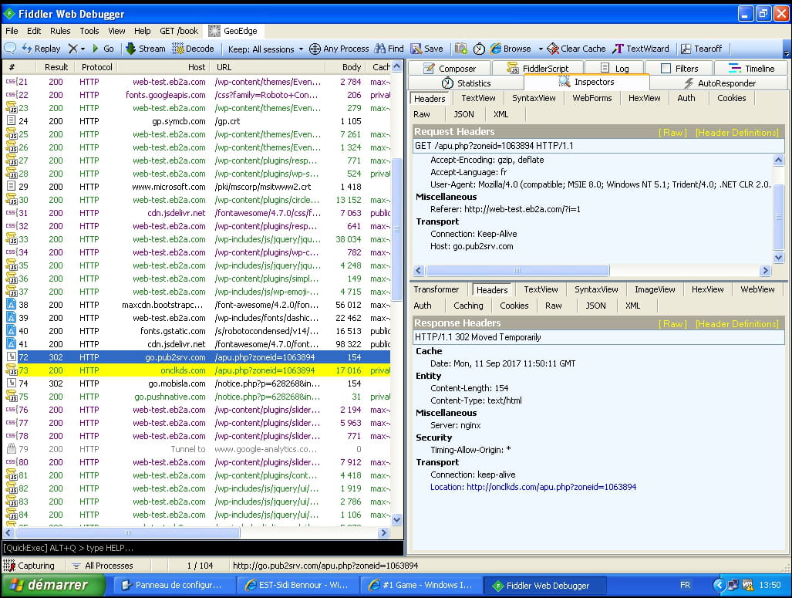This screenshot has width=792, height=598.
Task: Select session 73 from onclkds.com
Action: point(197,370)
